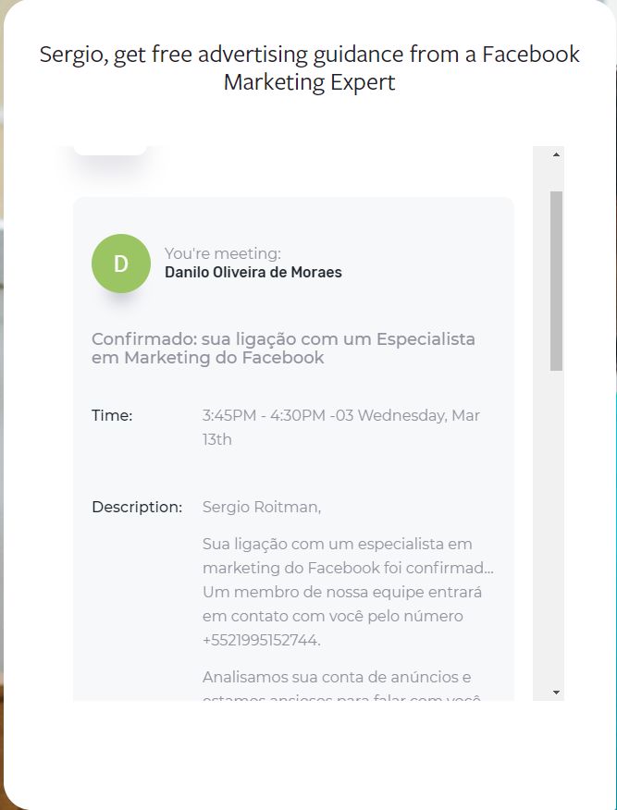Click the vertical scrollbar thumb
617x810 pixels.
pyautogui.click(x=556, y=280)
